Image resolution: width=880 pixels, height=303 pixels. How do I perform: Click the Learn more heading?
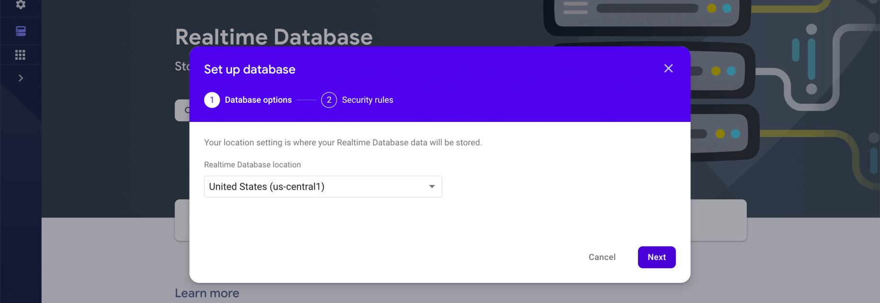point(207,293)
